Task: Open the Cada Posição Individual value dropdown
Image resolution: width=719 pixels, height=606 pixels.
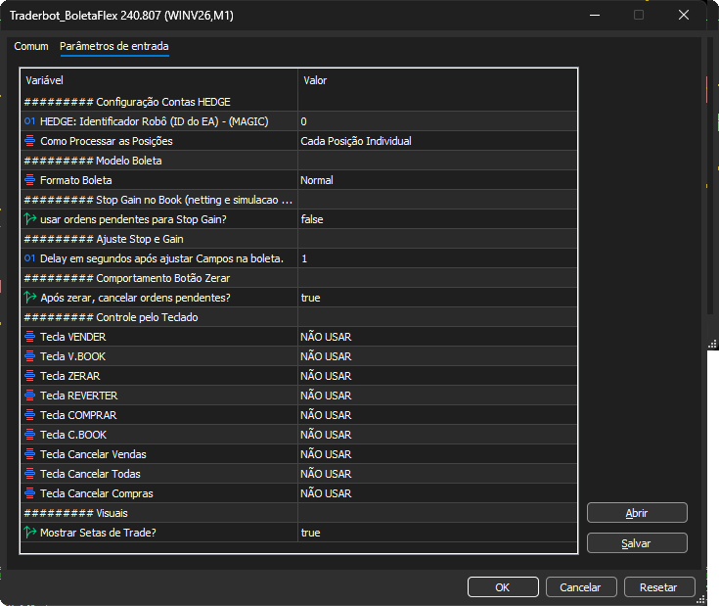Action: tap(437, 141)
